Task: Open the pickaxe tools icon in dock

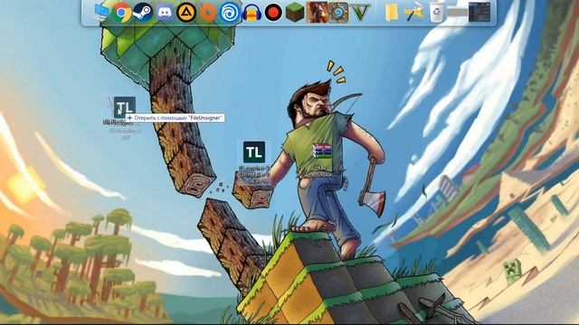Action: (x=413, y=13)
